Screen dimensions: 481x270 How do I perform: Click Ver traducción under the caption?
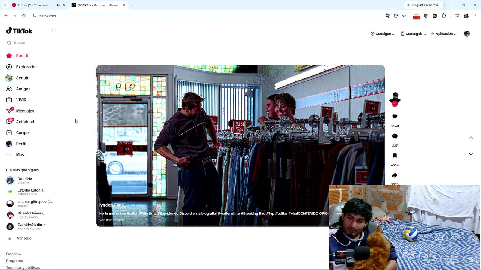tap(111, 220)
